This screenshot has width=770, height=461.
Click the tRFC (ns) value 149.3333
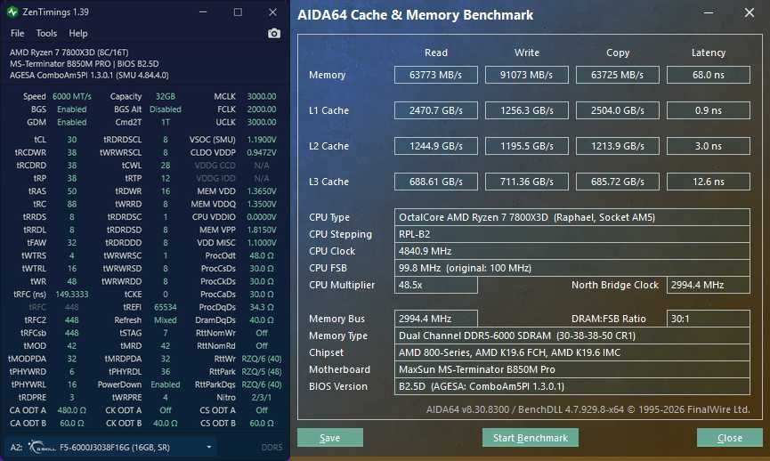point(72,294)
